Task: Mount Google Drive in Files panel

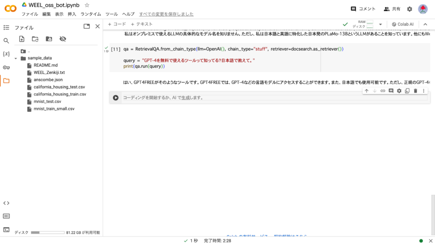Action: point(49,39)
